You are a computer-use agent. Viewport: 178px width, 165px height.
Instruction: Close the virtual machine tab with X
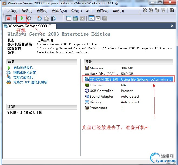(x=172, y=26)
